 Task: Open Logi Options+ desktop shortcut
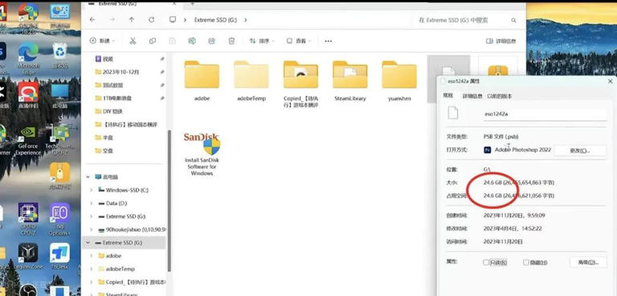point(59,219)
